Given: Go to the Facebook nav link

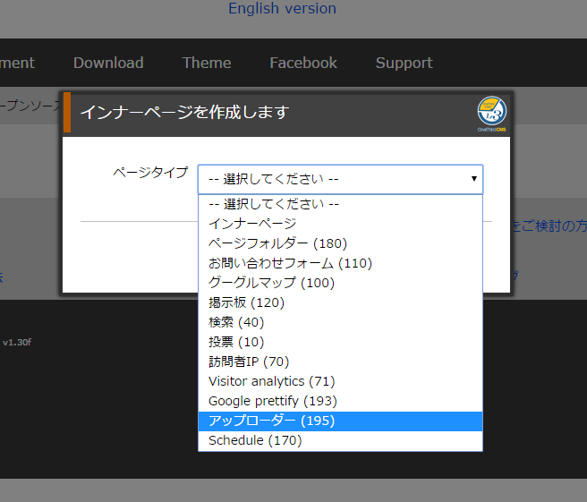Looking at the screenshot, I should pyautogui.click(x=303, y=63).
